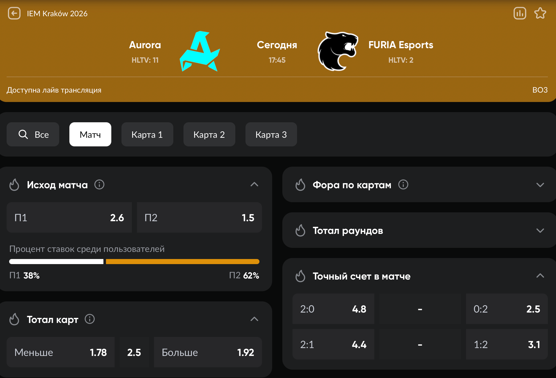Select П2 outcome at odds 1.5
Screen dimensions: 556x378
[199, 218]
